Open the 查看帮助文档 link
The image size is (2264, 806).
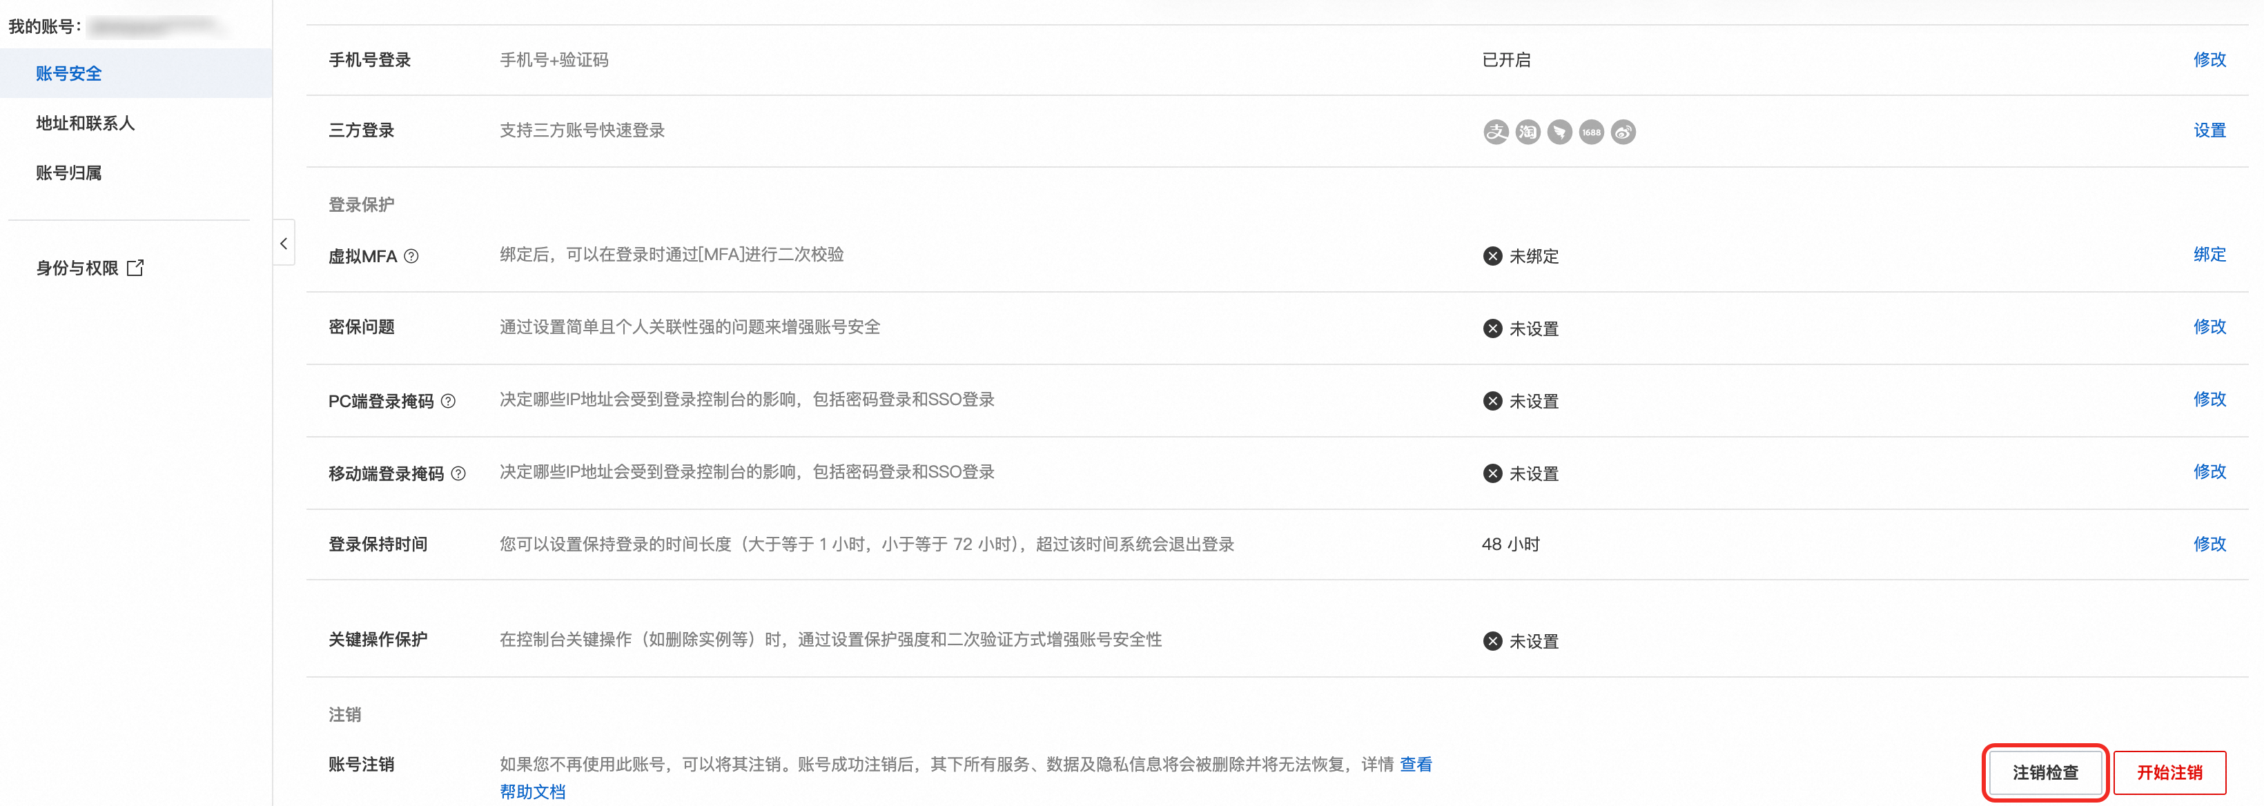1415,764
